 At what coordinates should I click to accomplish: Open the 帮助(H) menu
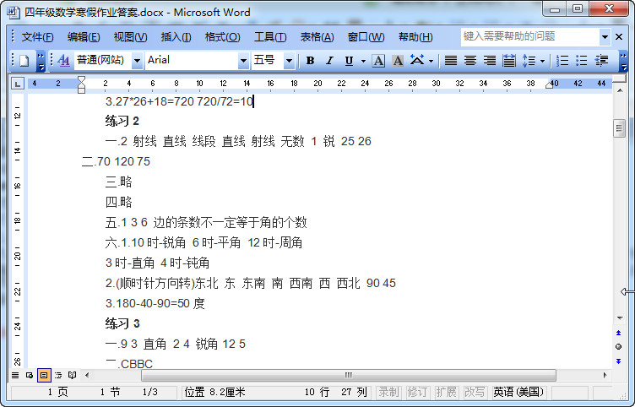(x=415, y=37)
